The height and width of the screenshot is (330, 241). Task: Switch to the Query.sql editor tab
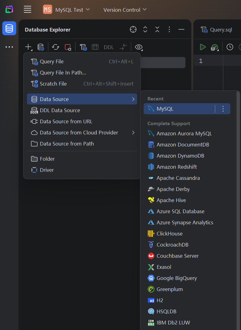(216, 30)
